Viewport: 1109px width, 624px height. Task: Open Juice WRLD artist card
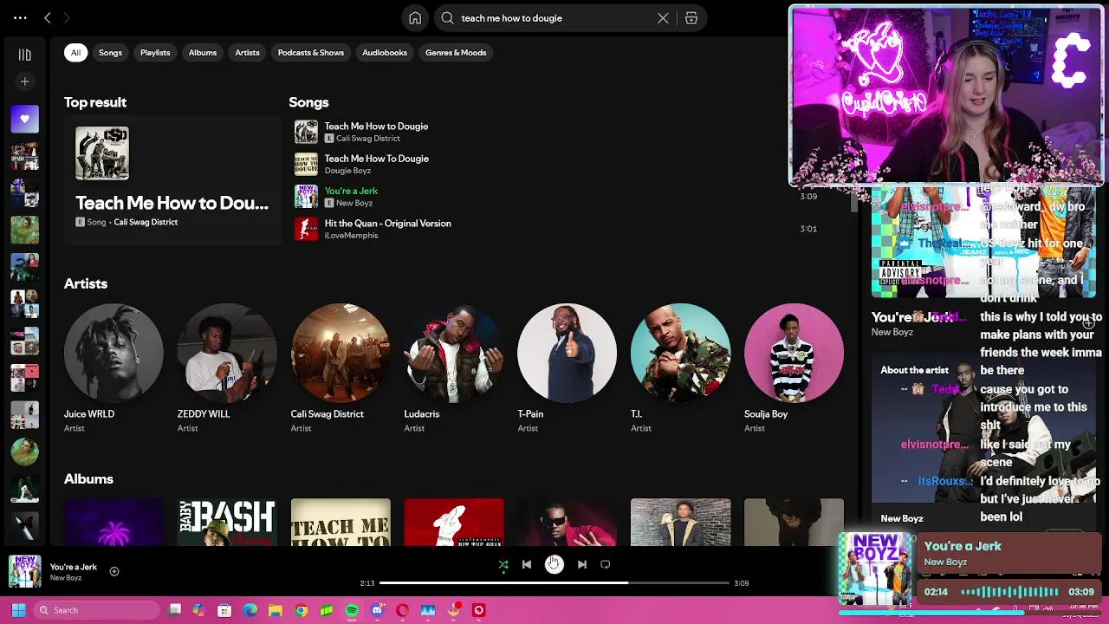pos(113,368)
